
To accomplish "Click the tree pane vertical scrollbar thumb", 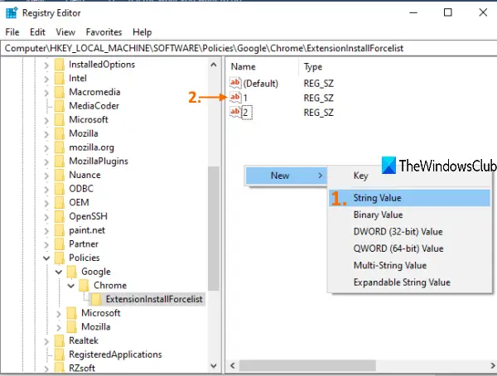I will pyautogui.click(x=214, y=229).
